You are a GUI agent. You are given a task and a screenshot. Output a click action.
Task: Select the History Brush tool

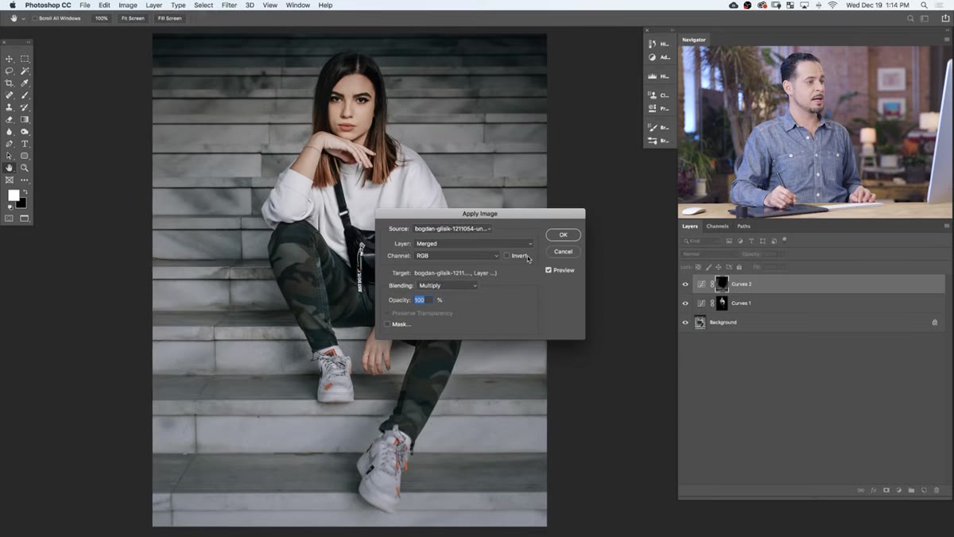(x=25, y=107)
